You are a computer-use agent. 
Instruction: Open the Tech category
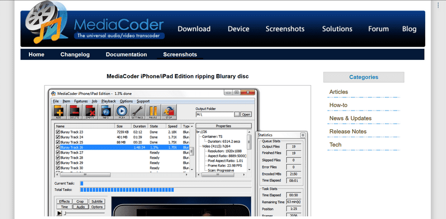click(x=336, y=144)
